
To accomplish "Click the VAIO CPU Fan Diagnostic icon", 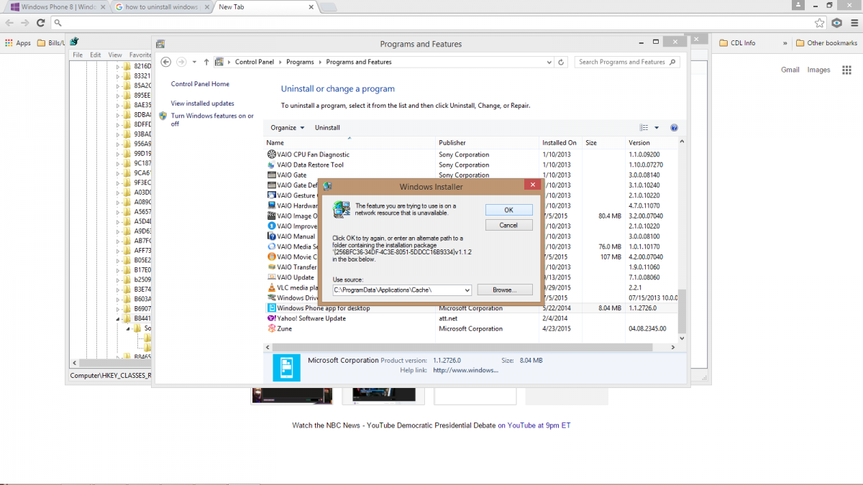I will [x=271, y=154].
